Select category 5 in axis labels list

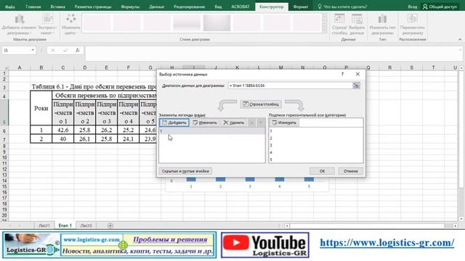316,159
